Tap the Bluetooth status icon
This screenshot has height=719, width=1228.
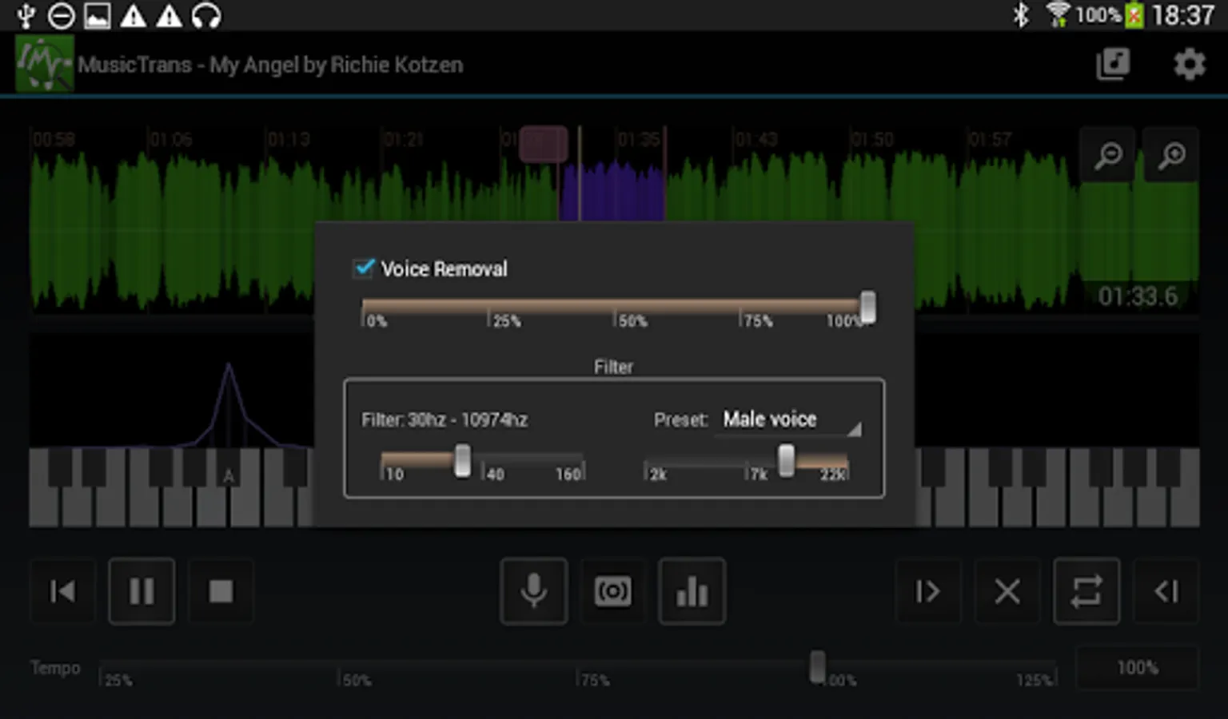pos(1021,15)
